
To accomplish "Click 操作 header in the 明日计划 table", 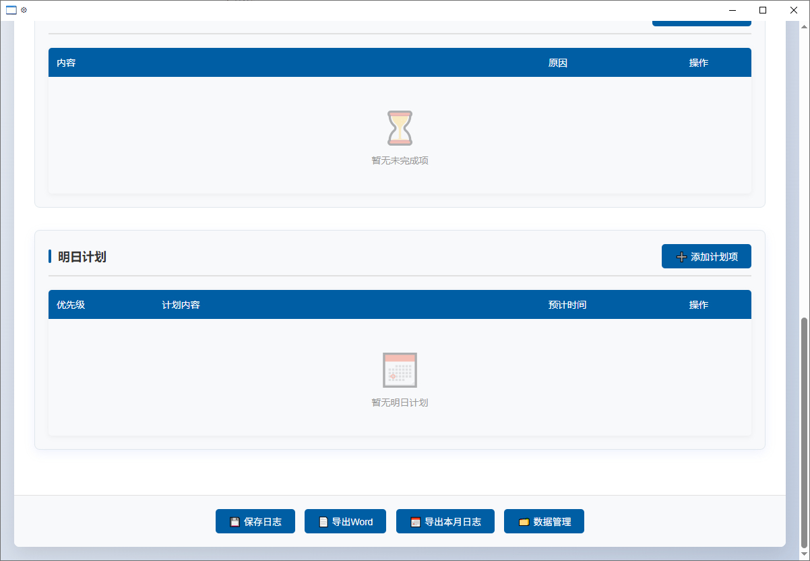I will pyautogui.click(x=699, y=305).
